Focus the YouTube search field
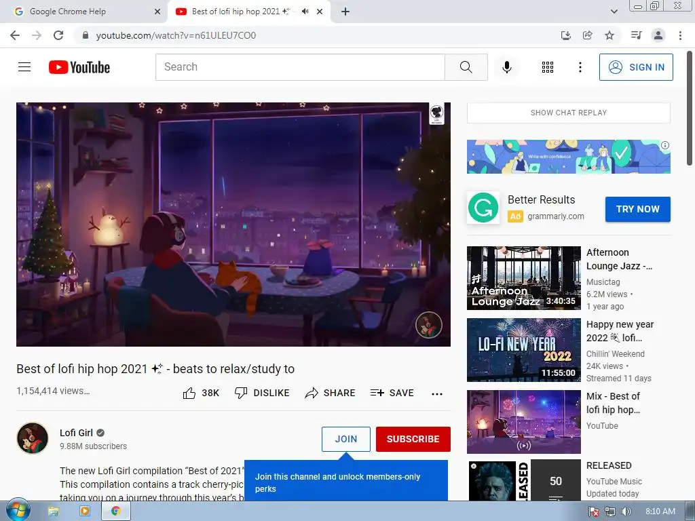This screenshot has width=695, height=521. click(x=300, y=67)
